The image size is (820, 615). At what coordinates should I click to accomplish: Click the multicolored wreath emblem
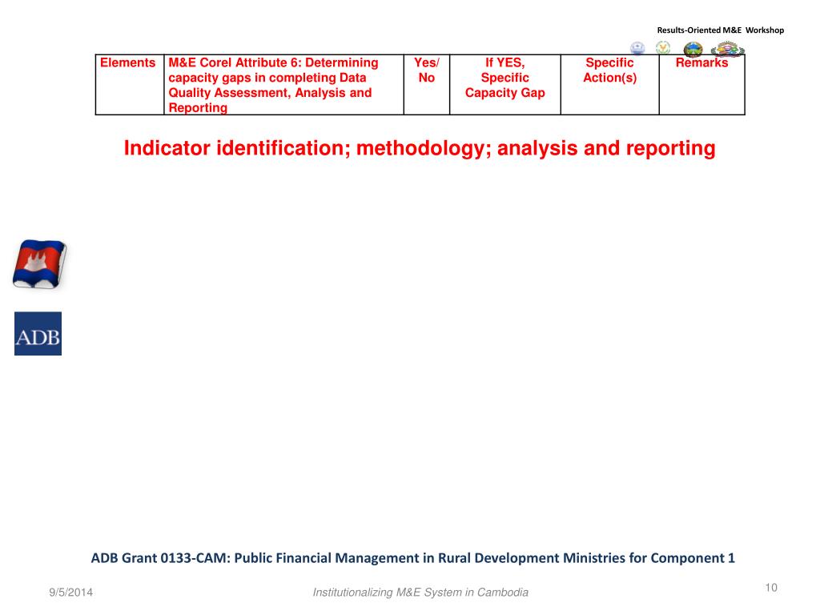click(727, 50)
